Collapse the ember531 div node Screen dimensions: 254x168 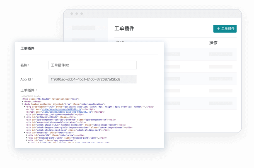tap(24, 133)
